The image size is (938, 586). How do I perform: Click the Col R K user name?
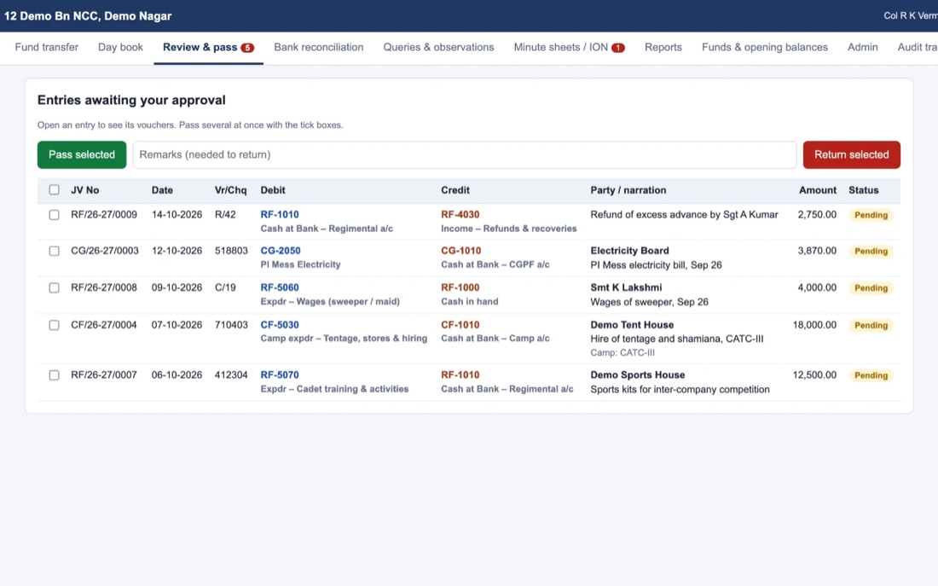(910, 15)
